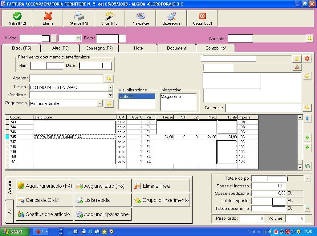Image resolution: width=317 pixels, height=236 pixels.
Task: Expand the Listino dropdown
Action: pos(110,87)
